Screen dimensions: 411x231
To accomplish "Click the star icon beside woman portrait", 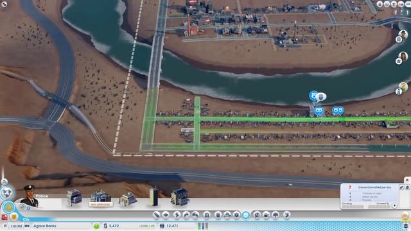I will pos(399,62).
